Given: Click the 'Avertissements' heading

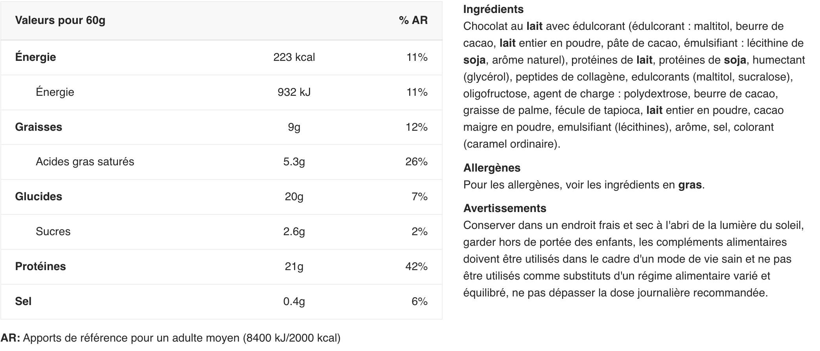Looking at the screenshot, I should (x=505, y=208).
